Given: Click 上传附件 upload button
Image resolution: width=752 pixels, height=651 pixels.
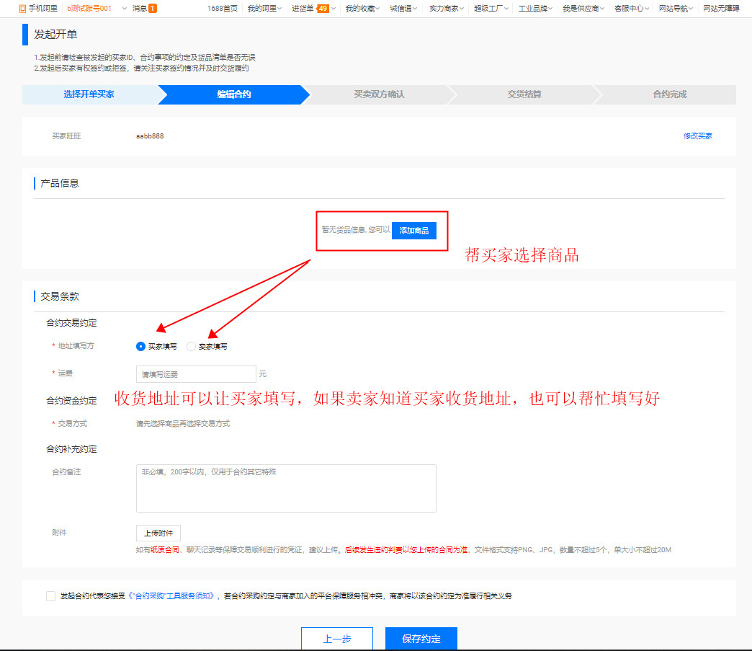Looking at the screenshot, I should tap(158, 533).
